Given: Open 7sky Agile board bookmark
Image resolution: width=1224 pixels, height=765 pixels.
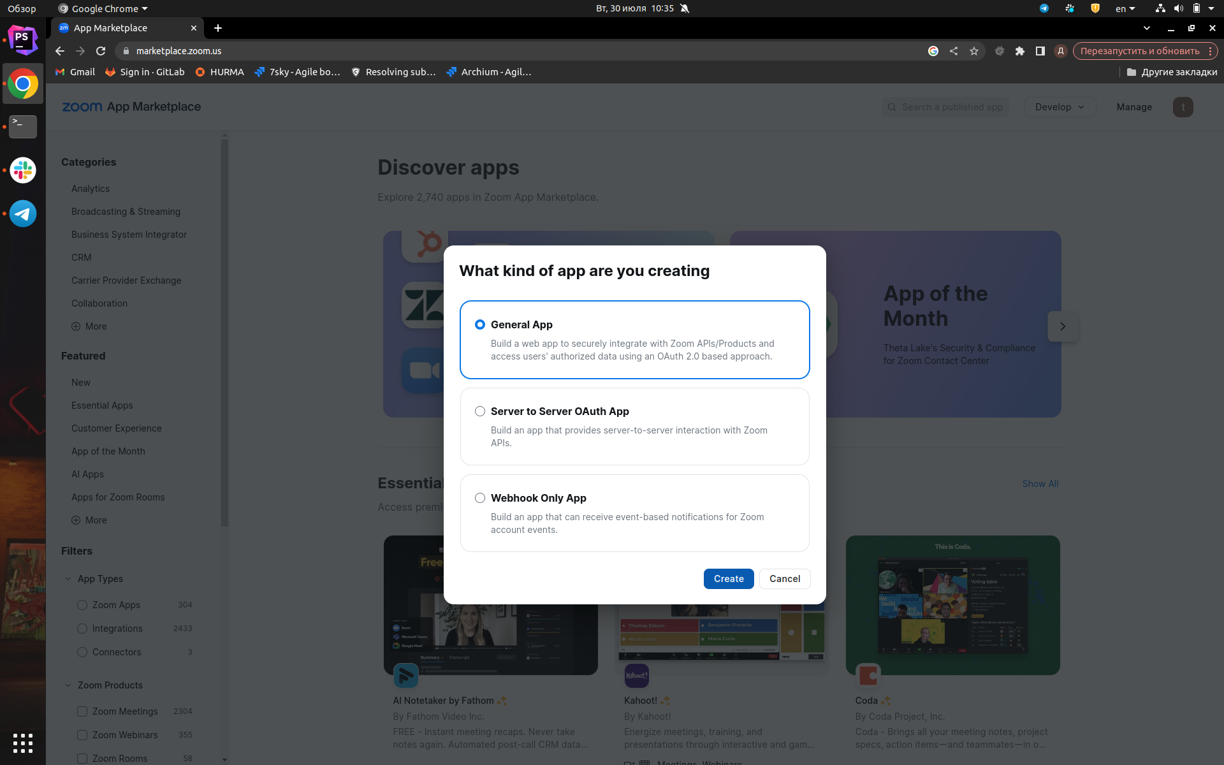Looking at the screenshot, I should [297, 72].
